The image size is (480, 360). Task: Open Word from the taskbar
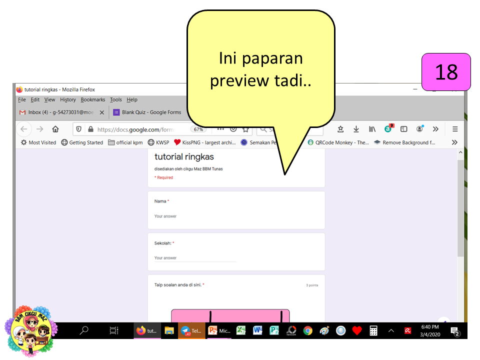pyautogui.click(x=258, y=330)
